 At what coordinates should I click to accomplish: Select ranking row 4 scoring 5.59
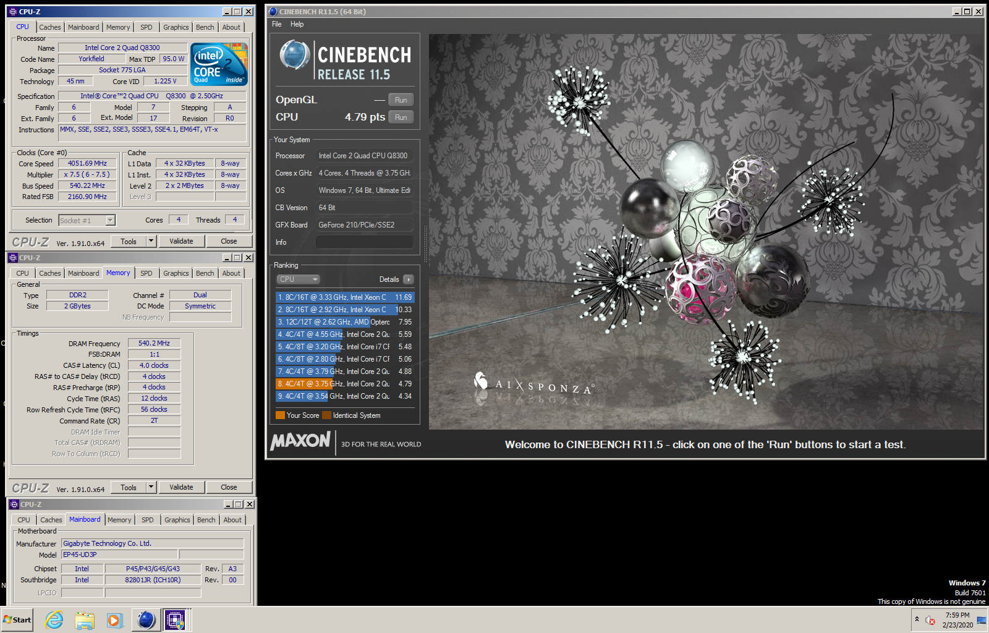click(345, 334)
